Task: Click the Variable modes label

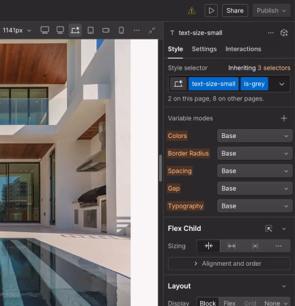Action: (191, 118)
